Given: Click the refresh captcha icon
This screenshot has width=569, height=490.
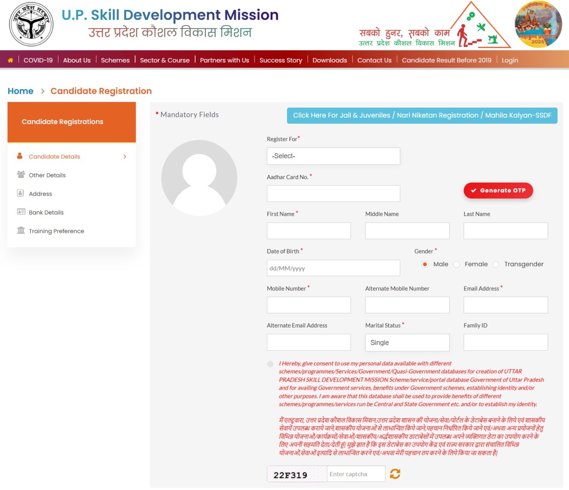Looking at the screenshot, I should pos(395,474).
